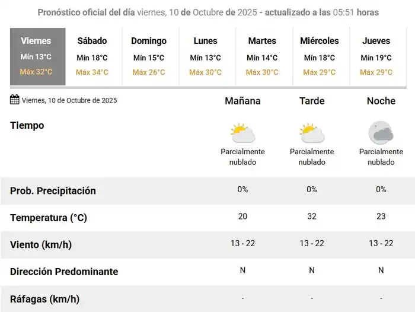415x312 pixels.
Task: Click the Noche cloudy moon icon
Action: pos(381,133)
